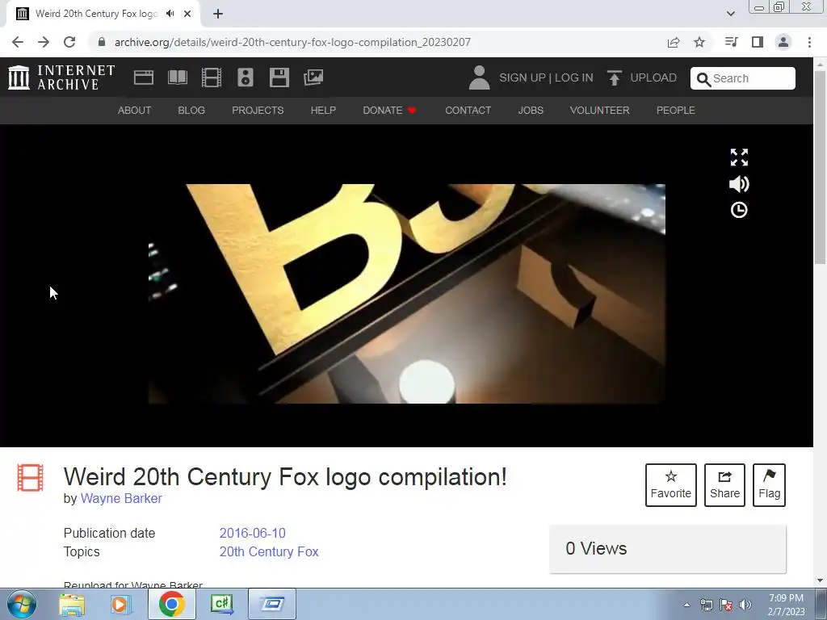This screenshot has width=827, height=620.
Task: Open a new tab with the plus button
Action: (218, 14)
